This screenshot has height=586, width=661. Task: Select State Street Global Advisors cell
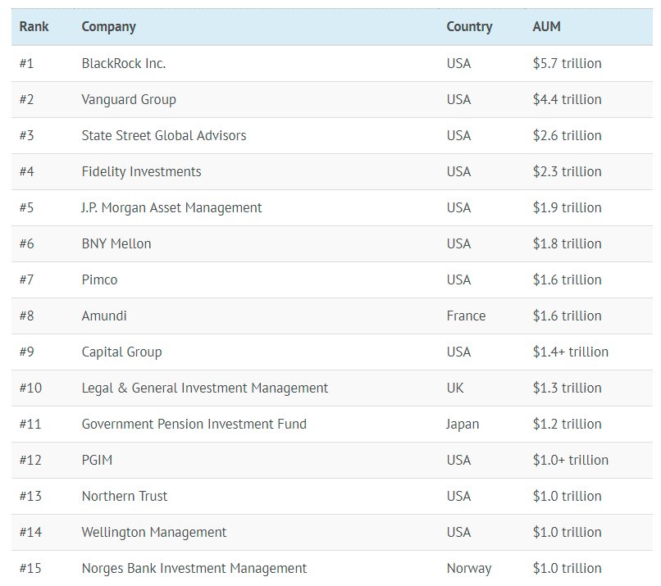coord(163,136)
